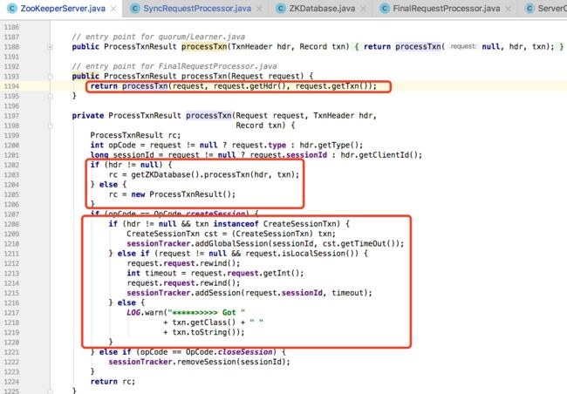Click the folded code braces on line 1188
Viewport: 567px width, 394px height.
coord(357,46)
